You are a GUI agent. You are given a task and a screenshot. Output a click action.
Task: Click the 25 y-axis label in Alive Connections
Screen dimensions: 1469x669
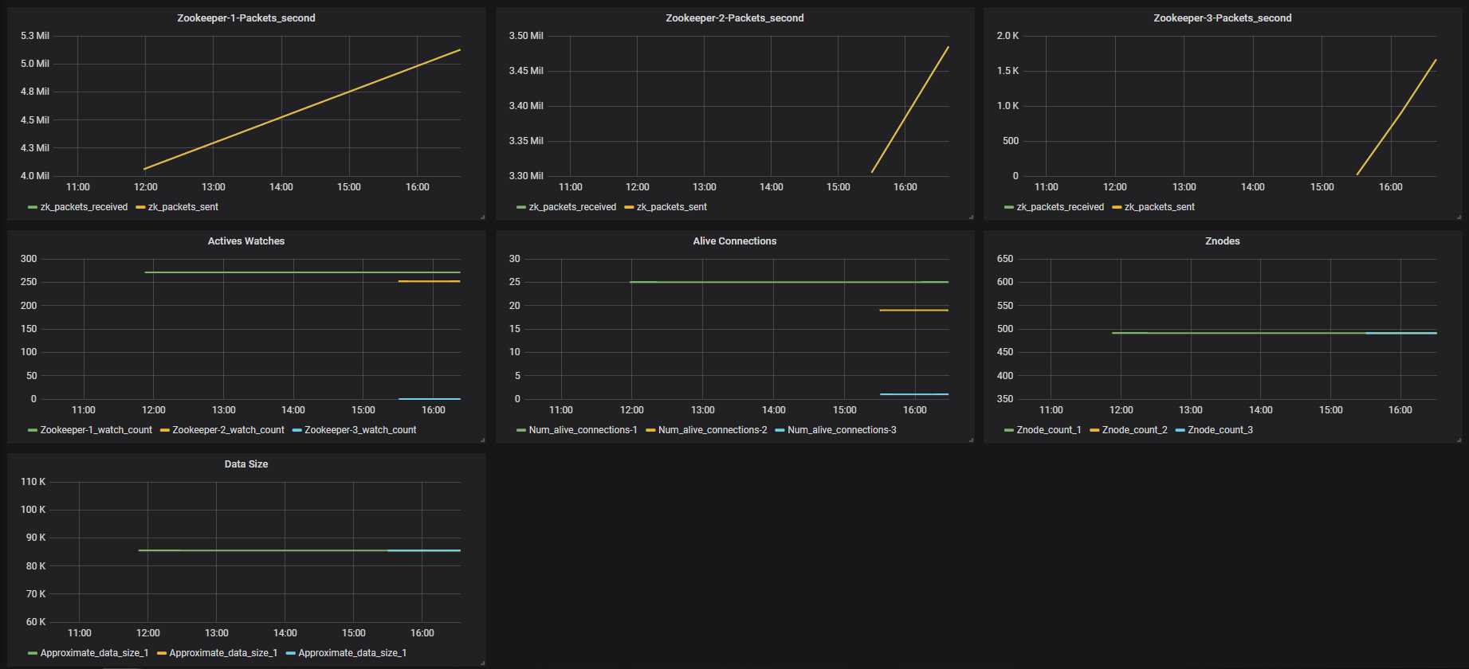515,282
